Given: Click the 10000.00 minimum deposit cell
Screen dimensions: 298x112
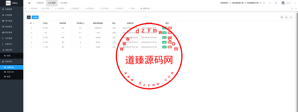Looking at the screenshot, I should [98, 28].
